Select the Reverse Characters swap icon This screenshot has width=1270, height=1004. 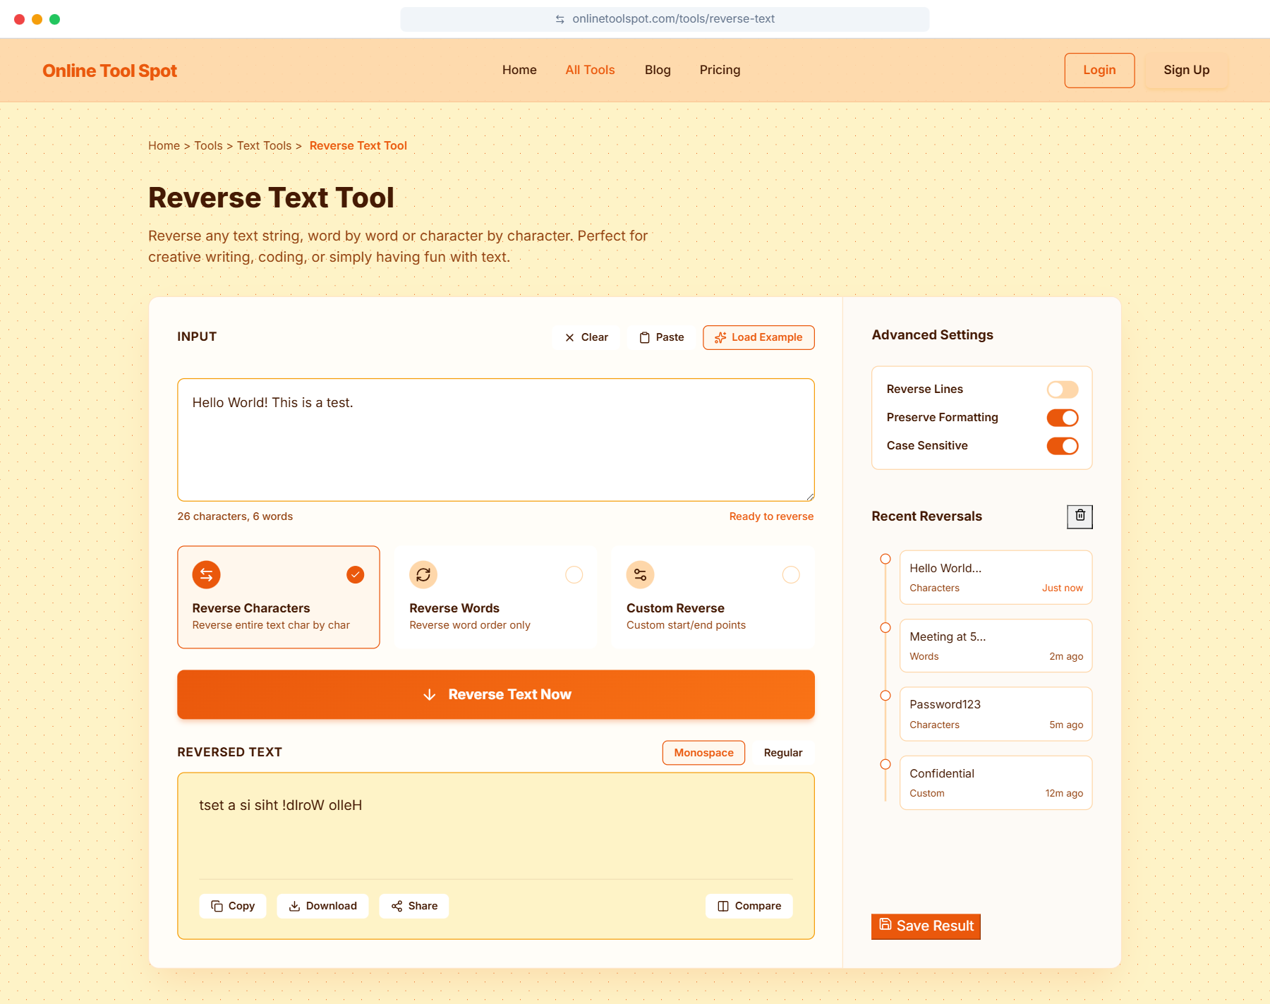point(205,574)
